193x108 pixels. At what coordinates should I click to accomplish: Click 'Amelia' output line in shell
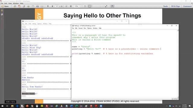click(x=26, y=80)
